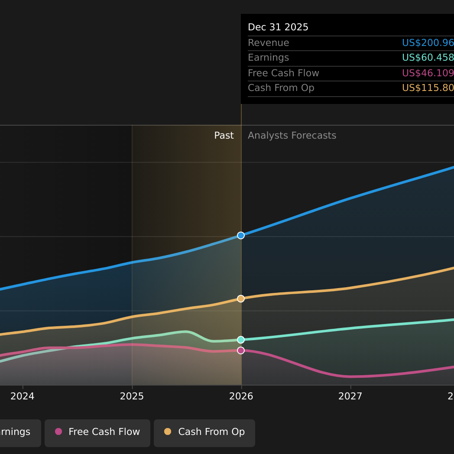Select the 2026 x-axis label
The width and height of the screenshot is (454, 454).
241,396
